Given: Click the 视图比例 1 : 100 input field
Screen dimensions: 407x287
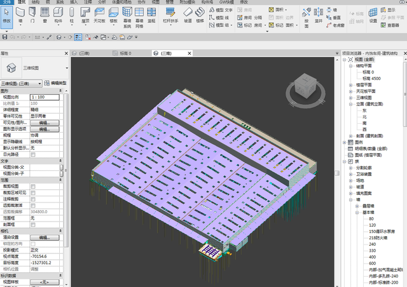Looking at the screenshot, I should pos(45,97).
